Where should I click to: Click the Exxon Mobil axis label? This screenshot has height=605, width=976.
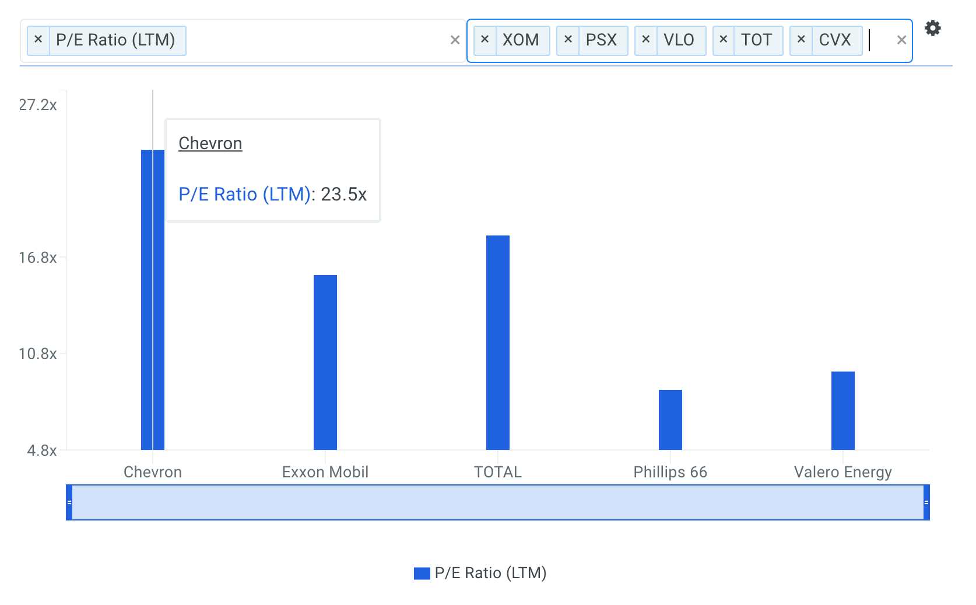[325, 472]
